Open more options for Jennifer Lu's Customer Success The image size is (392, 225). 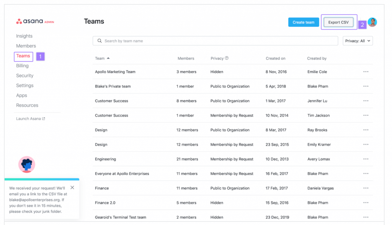[366, 101]
